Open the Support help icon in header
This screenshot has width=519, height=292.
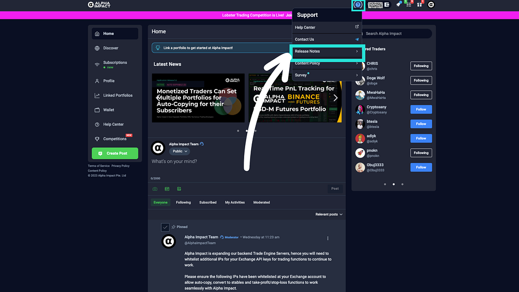coord(358,4)
